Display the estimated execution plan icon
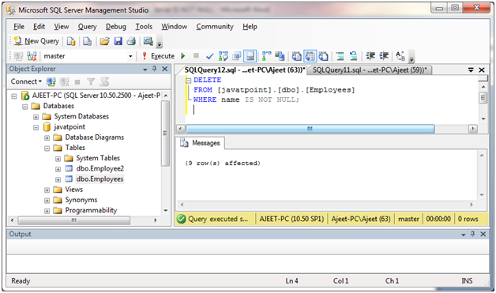This screenshot has width=496, height=293. (223, 56)
